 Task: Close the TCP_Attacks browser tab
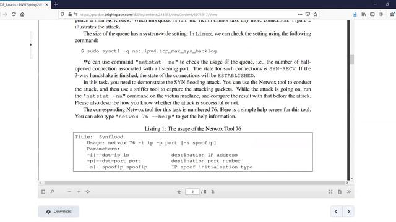point(47,4)
